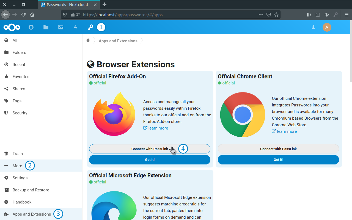352x220 pixels.
Task: Open the Contacts menu icon
Action: (313, 27)
